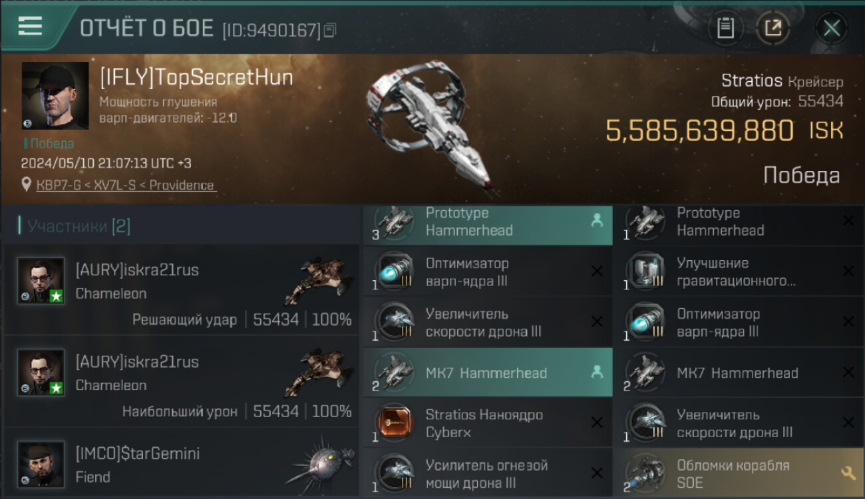Click the share export icon
This screenshot has width=865, height=499.
[773, 28]
